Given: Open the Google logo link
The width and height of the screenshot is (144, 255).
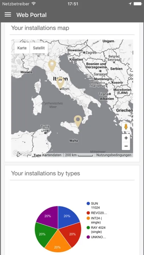Looking at the screenshot, I should click(22, 153).
